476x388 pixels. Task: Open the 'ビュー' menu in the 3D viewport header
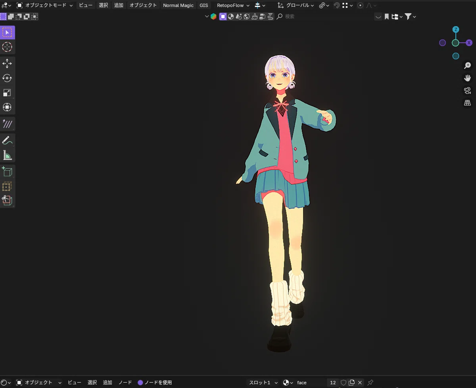pyautogui.click(x=85, y=6)
